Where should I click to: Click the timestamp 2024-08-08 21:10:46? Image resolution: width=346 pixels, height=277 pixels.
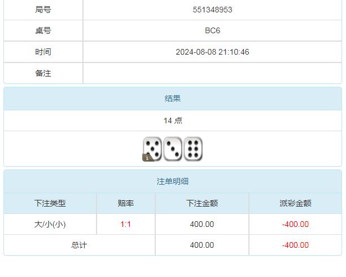212,52
